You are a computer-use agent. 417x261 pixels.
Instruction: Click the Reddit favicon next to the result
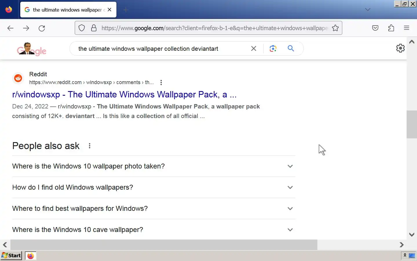tap(18, 78)
